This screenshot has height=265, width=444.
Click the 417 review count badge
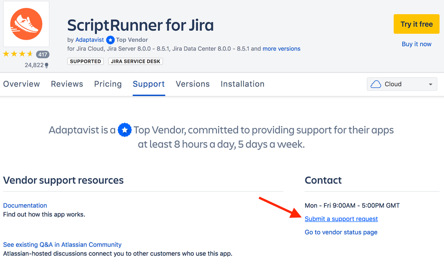42,54
